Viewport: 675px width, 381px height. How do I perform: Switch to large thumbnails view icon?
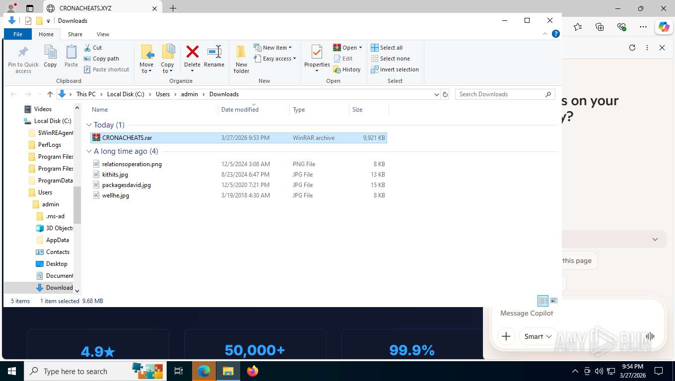(x=554, y=301)
